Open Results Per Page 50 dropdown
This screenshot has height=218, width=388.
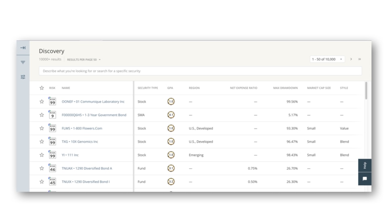click(x=84, y=60)
